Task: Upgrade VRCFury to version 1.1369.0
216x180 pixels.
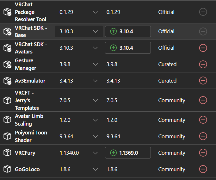Action: [128, 153]
